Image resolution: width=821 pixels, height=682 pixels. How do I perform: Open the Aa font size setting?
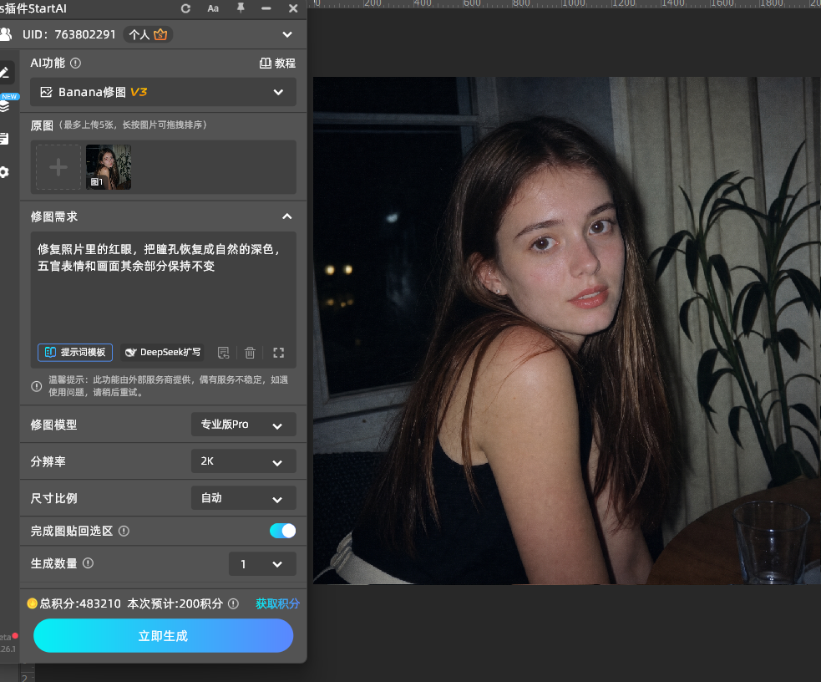[x=213, y=8]
